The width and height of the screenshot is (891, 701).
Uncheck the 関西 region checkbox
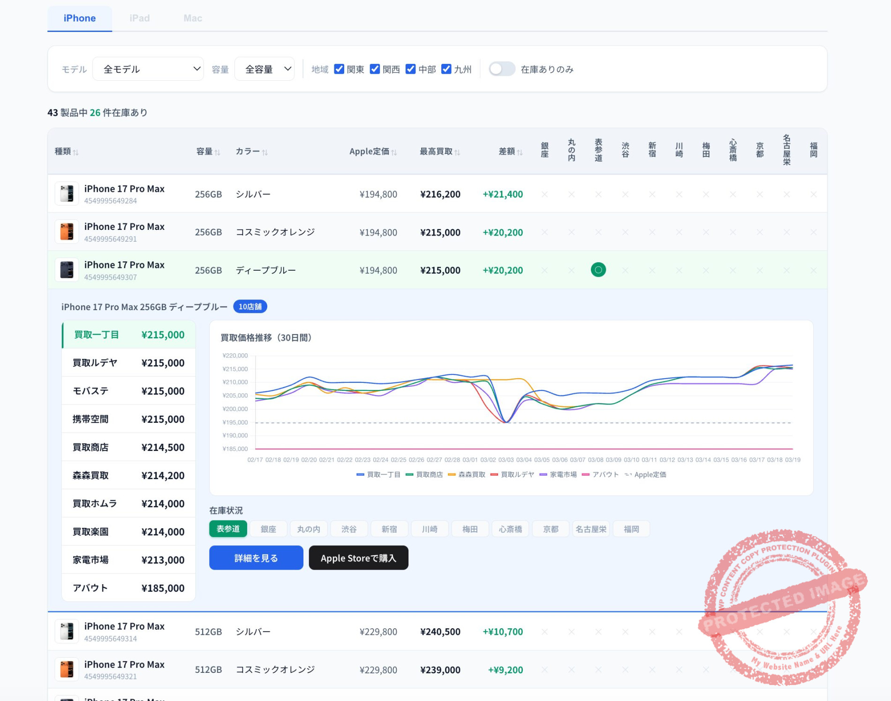click(x=375, y=69)
